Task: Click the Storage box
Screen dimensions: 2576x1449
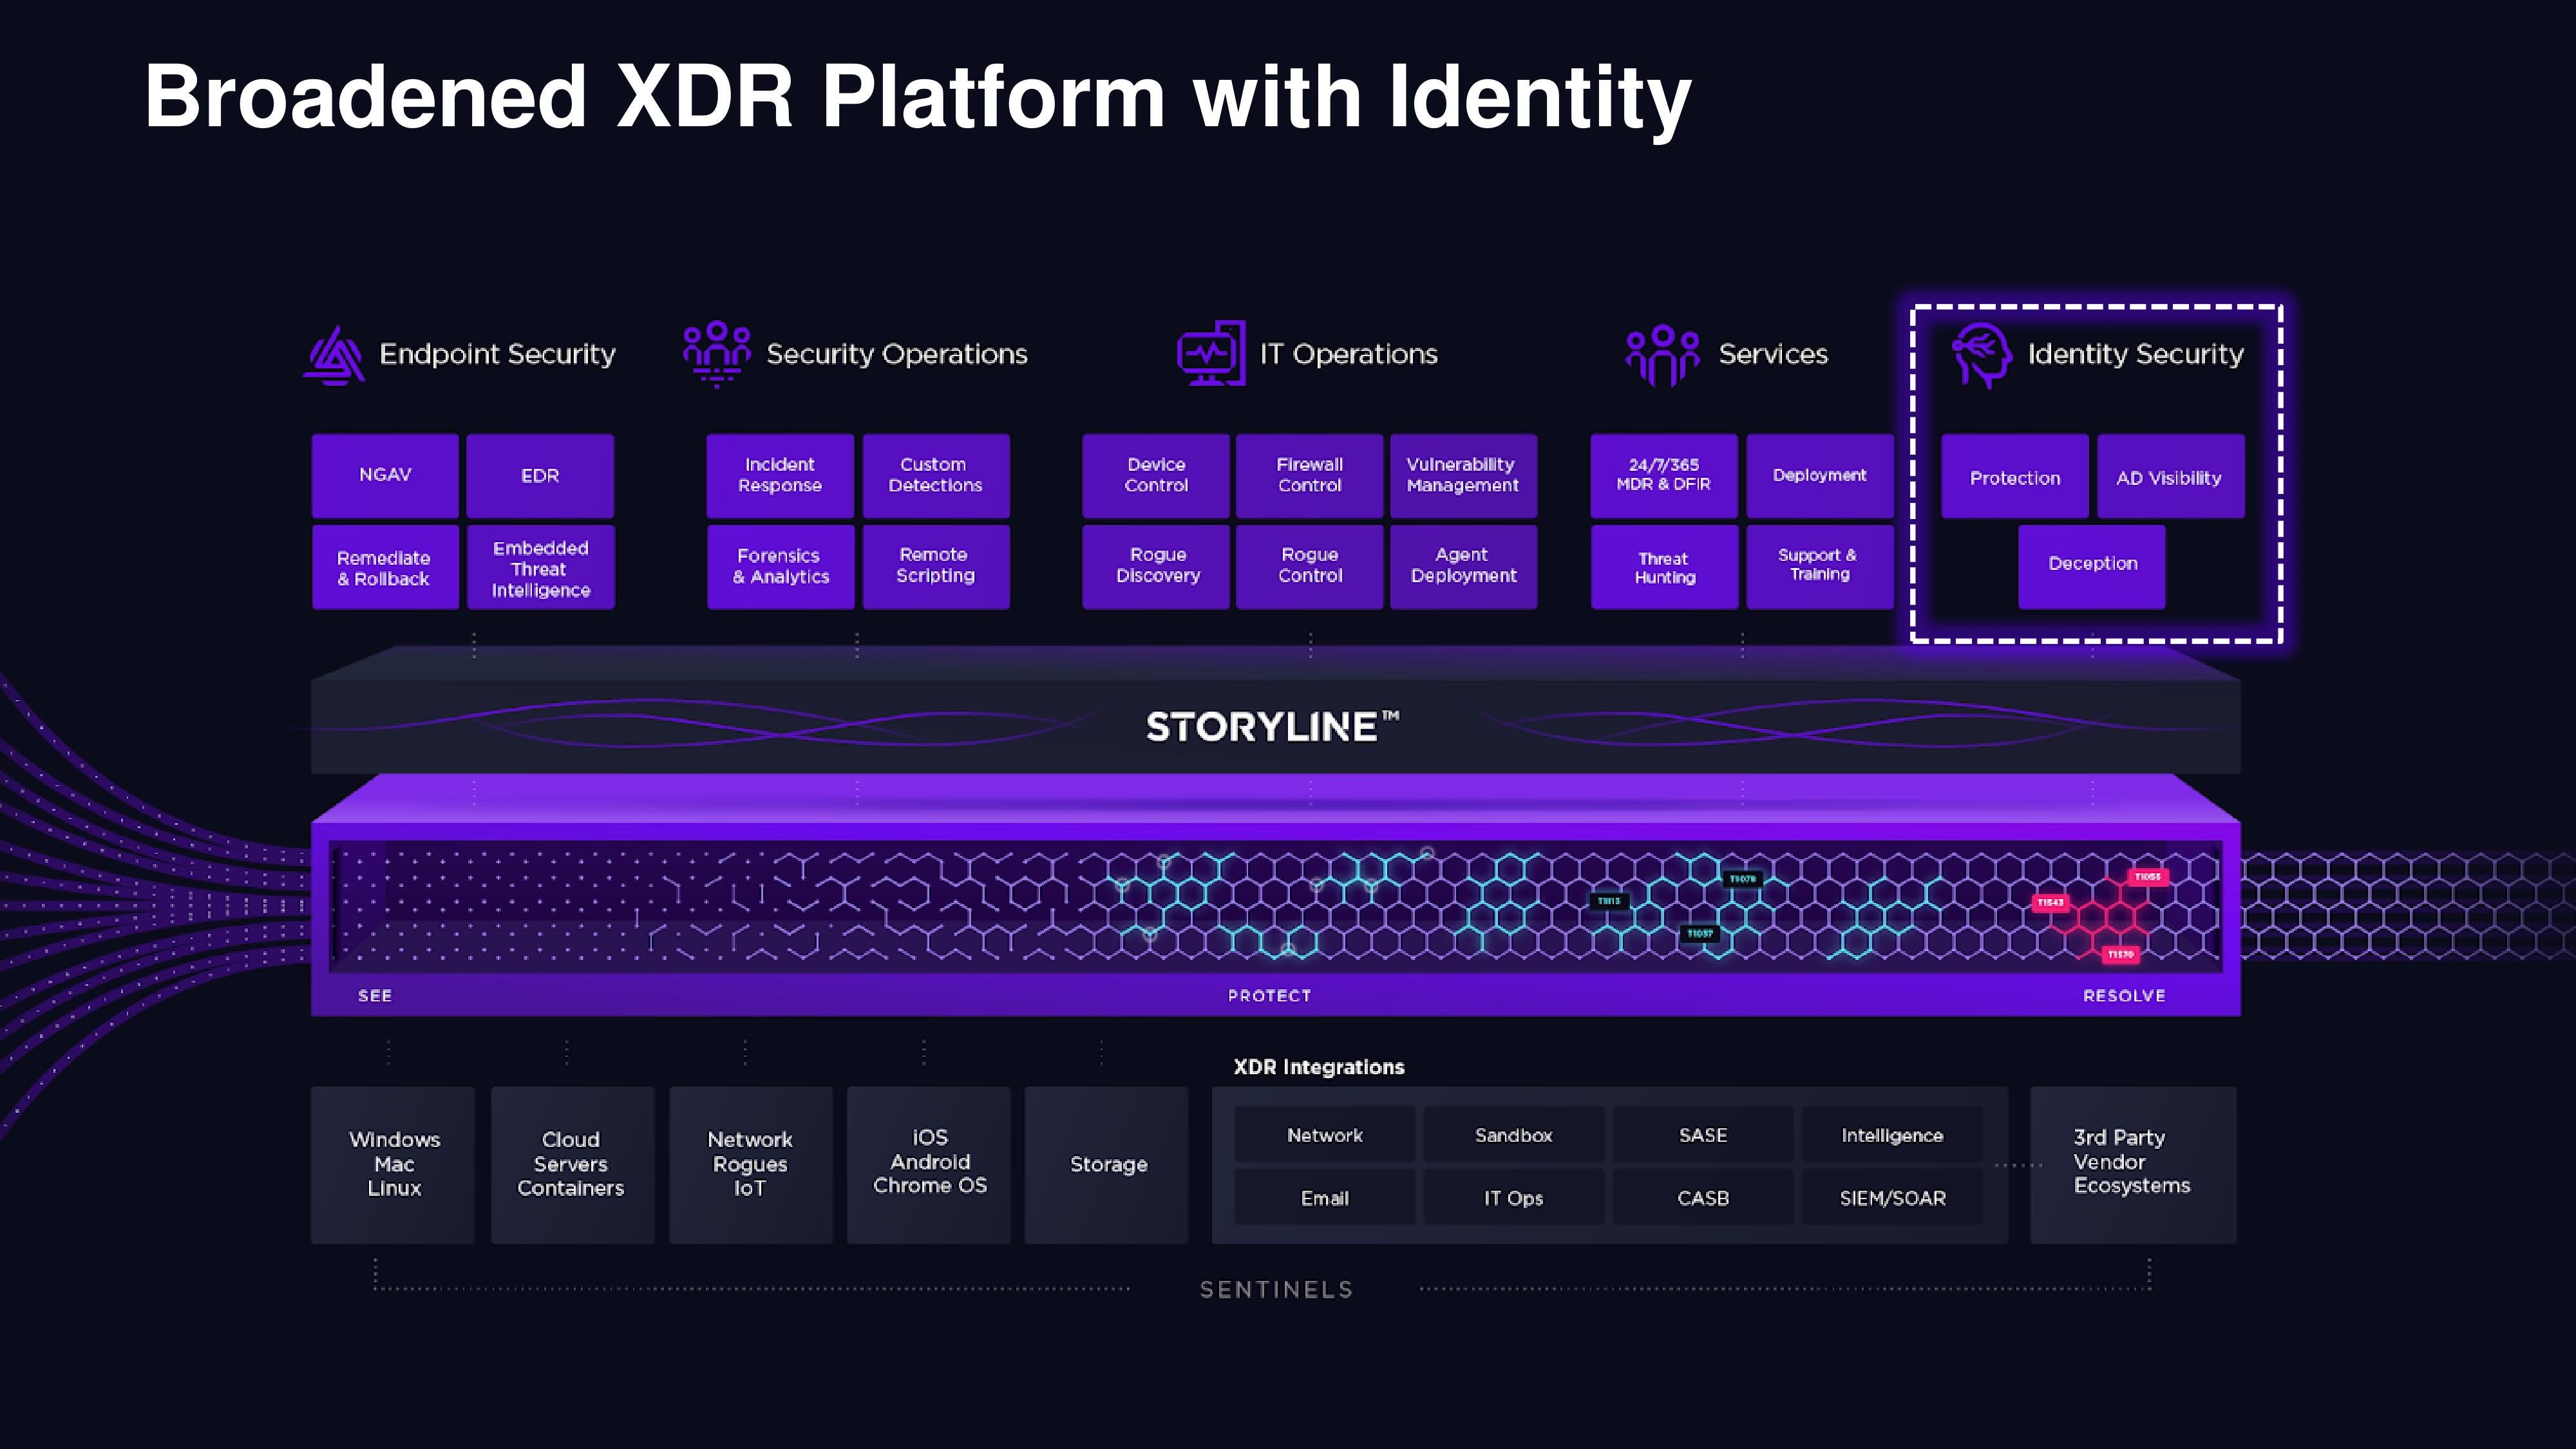Action: tap(1107, 1165)
